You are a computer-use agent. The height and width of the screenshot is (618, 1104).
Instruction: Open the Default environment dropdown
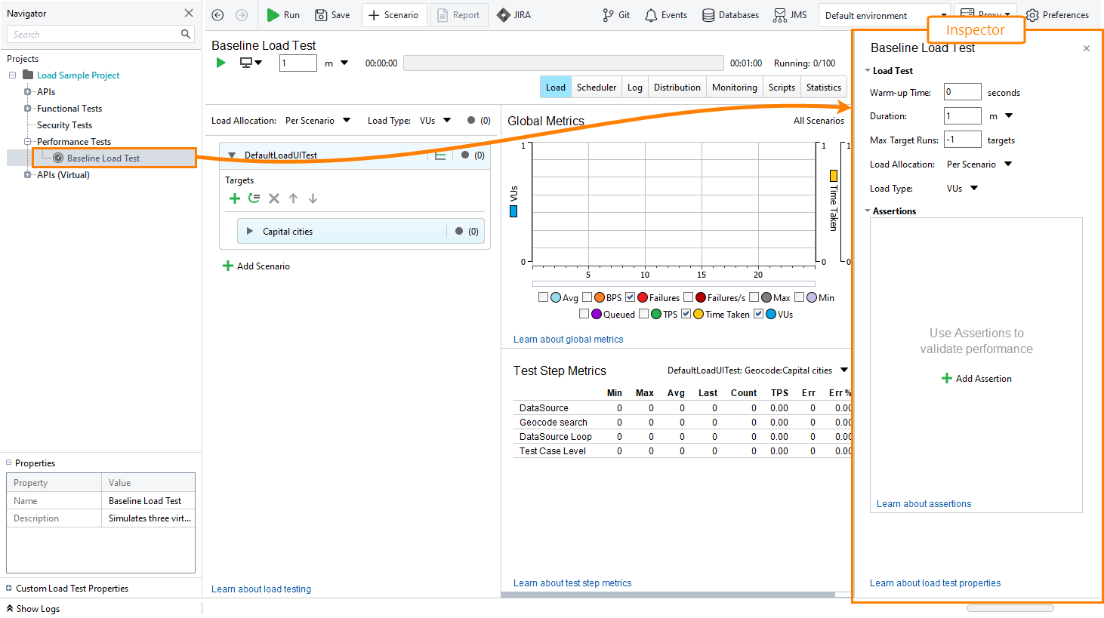click(884, 14)
